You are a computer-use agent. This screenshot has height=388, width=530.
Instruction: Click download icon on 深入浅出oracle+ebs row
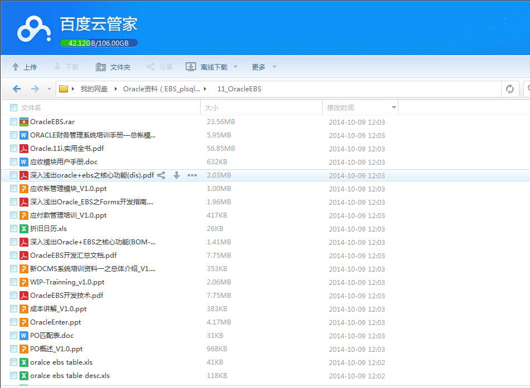[177, 175]
